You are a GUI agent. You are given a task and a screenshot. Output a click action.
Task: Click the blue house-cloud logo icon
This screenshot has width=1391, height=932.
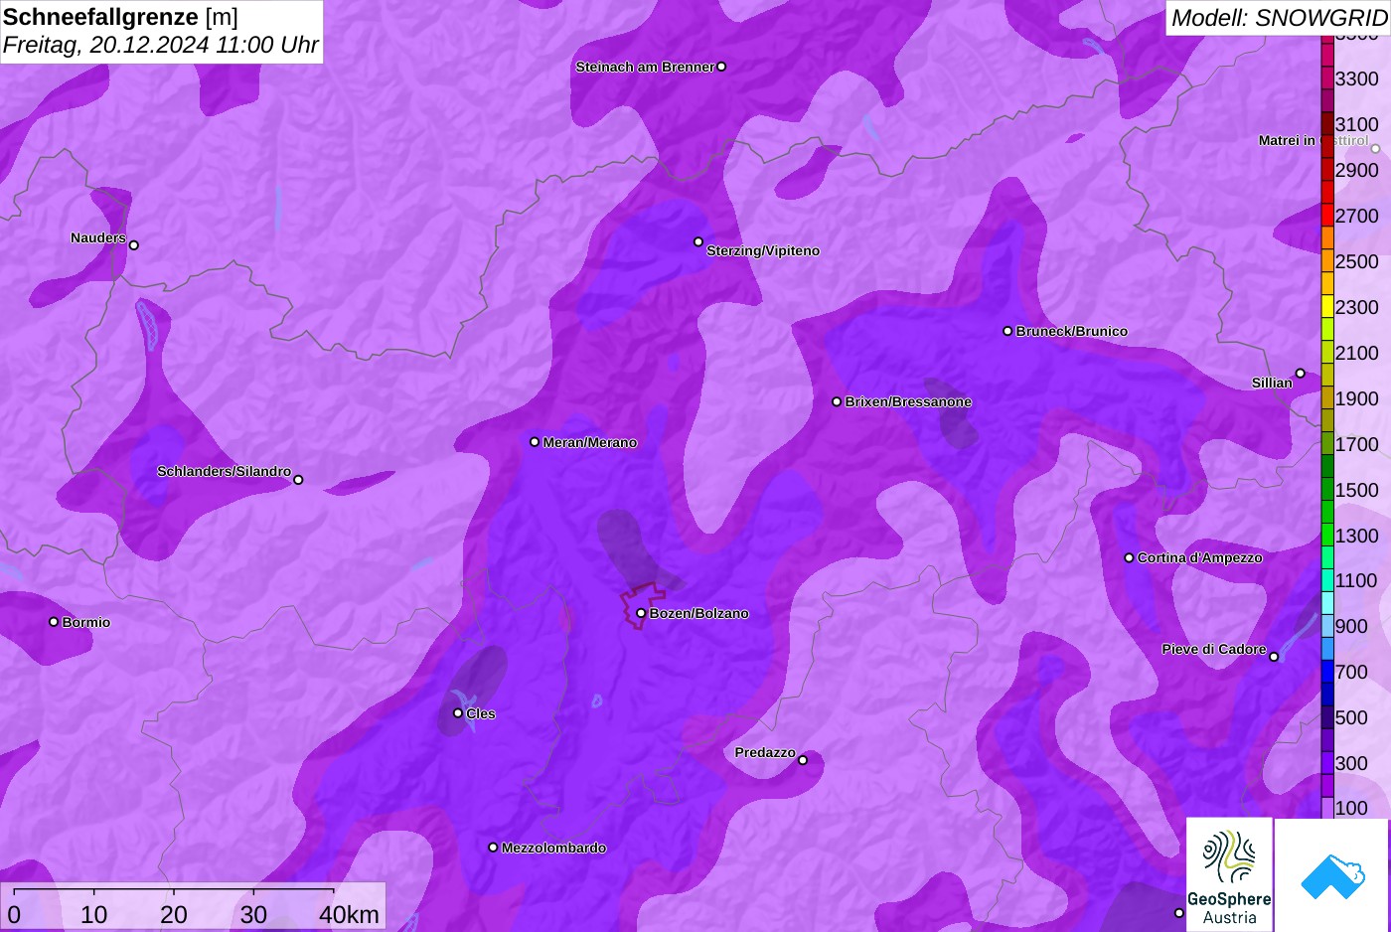(1332, 875)
